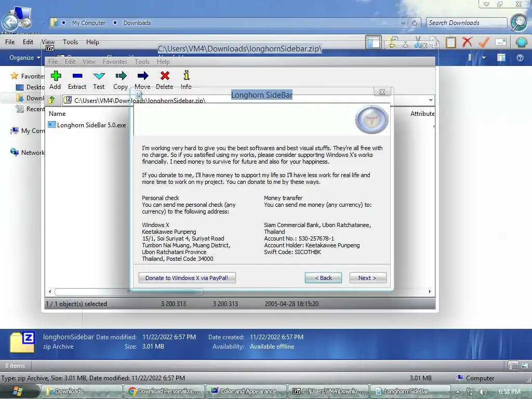
Task: Click the Extract icon in 7-Zip toolbar
Action: point(77,76)
